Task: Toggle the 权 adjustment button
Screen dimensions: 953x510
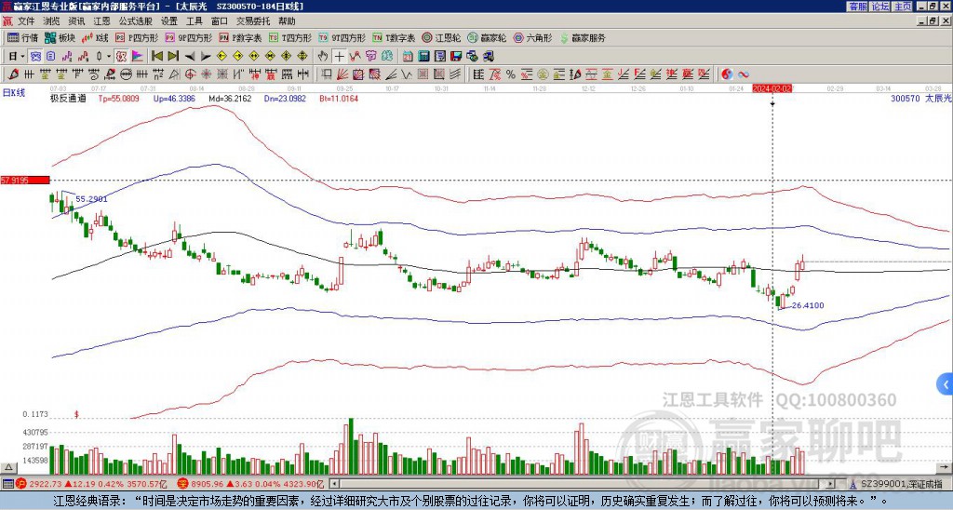Action: coord(121,57)
